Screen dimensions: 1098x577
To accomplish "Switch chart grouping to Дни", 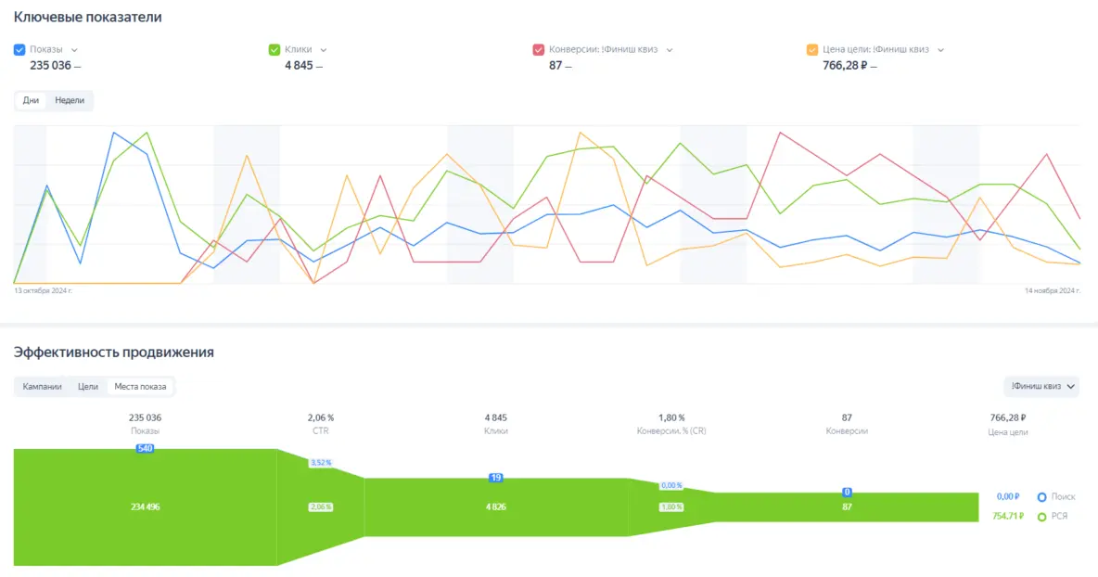I will [31, 101].
